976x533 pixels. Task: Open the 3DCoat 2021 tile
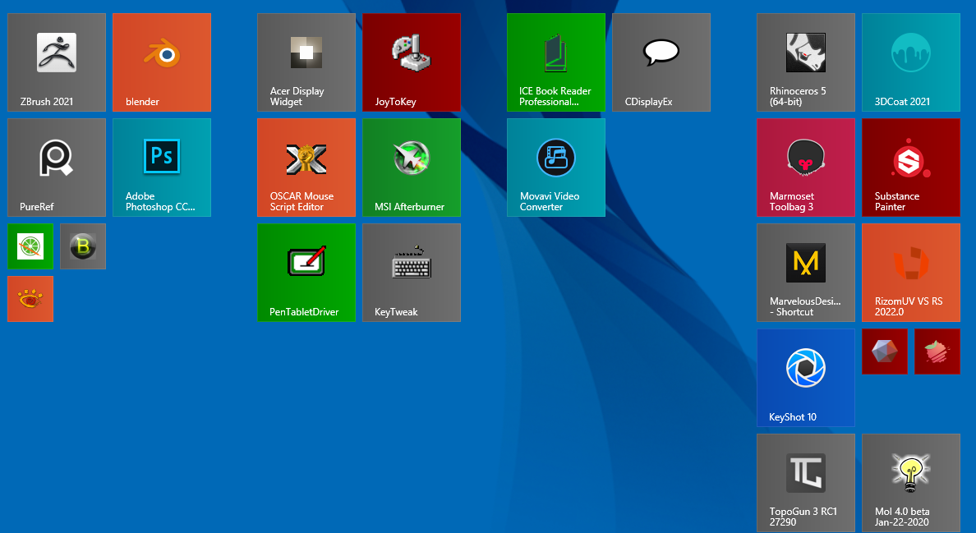tap(910, 62)
